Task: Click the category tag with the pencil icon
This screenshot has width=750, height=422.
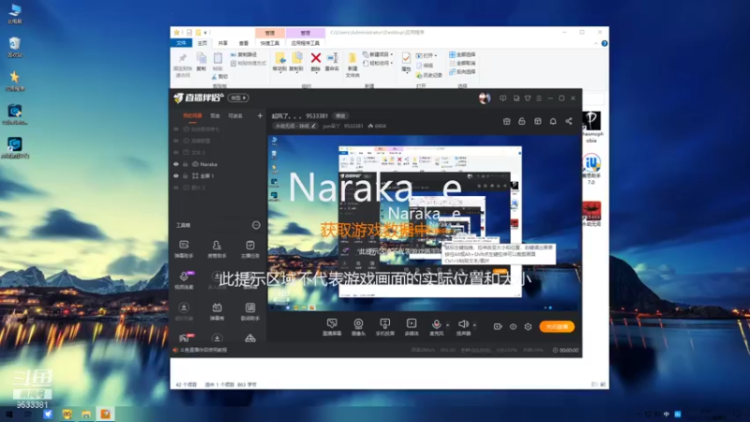Action: point(295,126)
